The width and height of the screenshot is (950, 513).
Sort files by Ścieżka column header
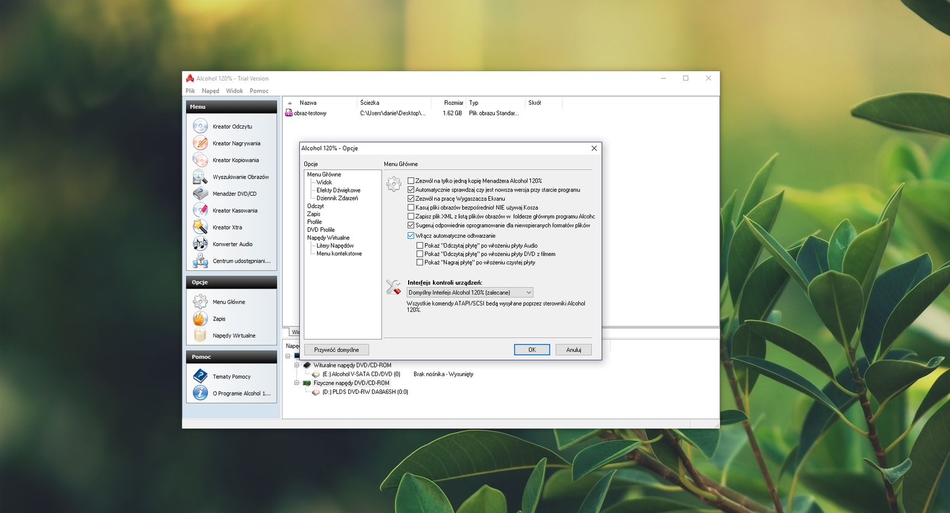pos(394,103)
